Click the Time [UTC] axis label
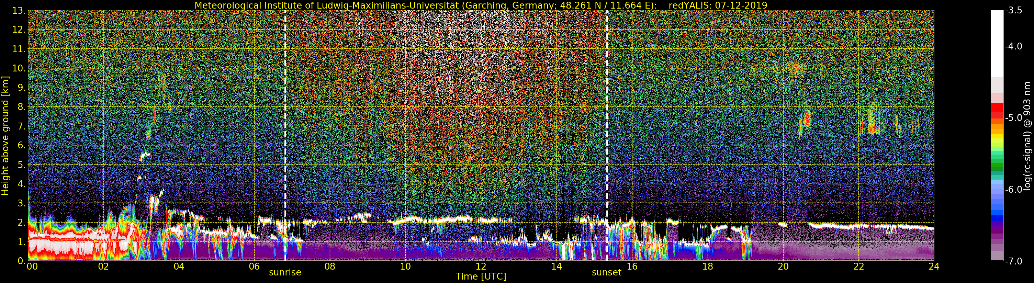Image resolution: width=1034 pixels, height=283 pixels. pos(481,276)
